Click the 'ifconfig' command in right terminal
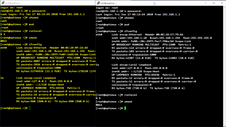The width and height of the screenshot is (226, 127). (x=131, y=31)
